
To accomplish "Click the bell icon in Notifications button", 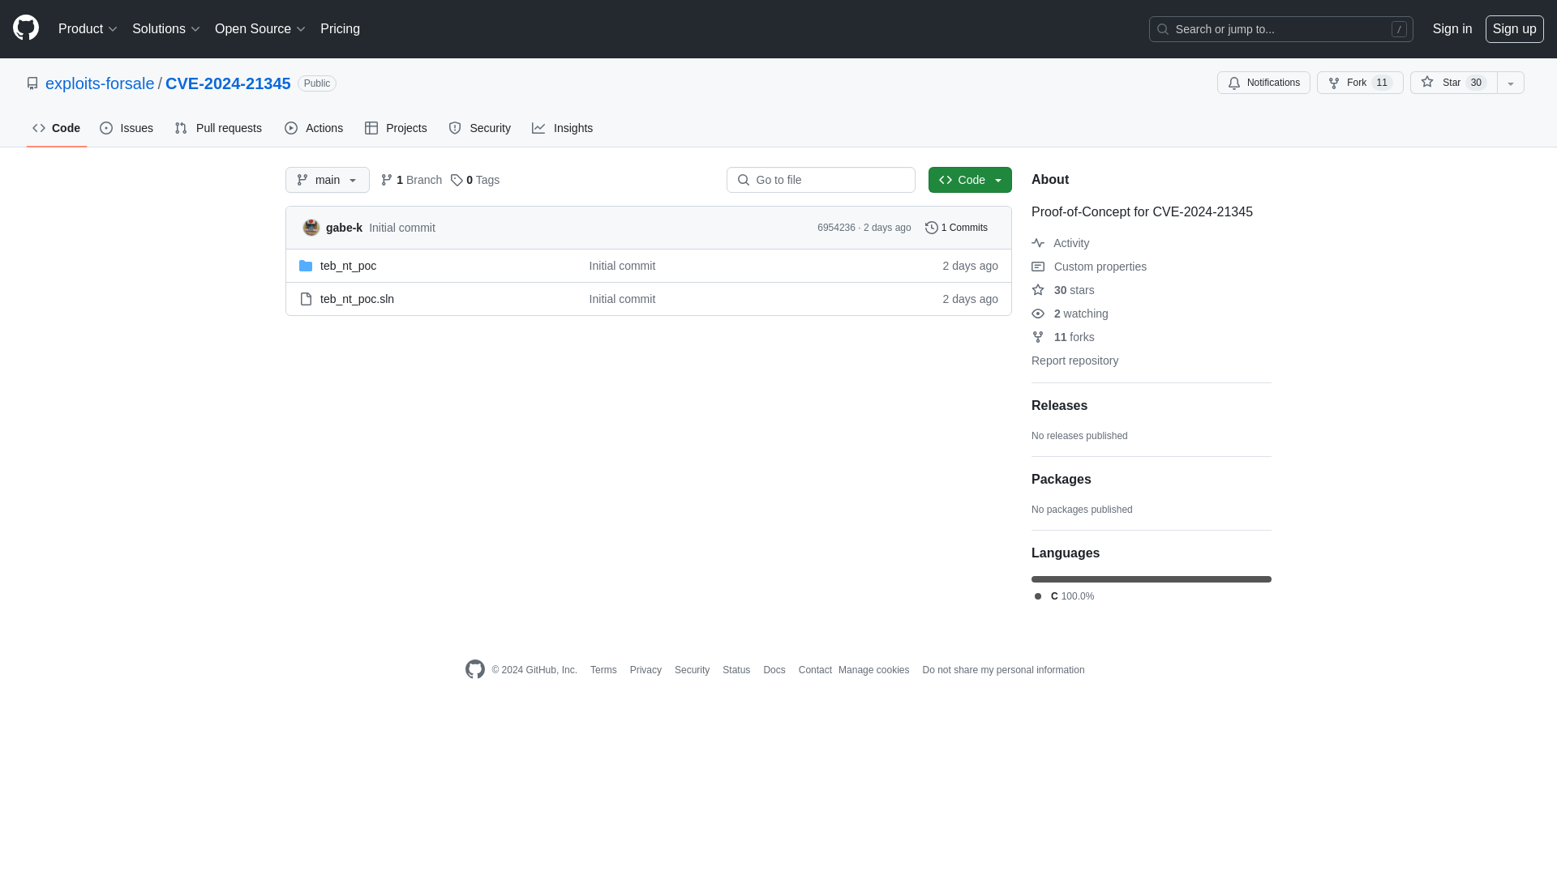I will coord(1234,83).
